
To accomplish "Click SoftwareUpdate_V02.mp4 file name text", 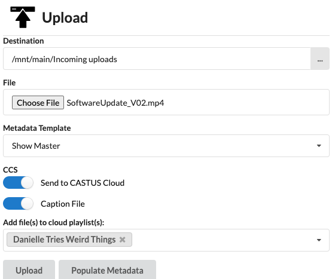I will [x=115, y=103].
